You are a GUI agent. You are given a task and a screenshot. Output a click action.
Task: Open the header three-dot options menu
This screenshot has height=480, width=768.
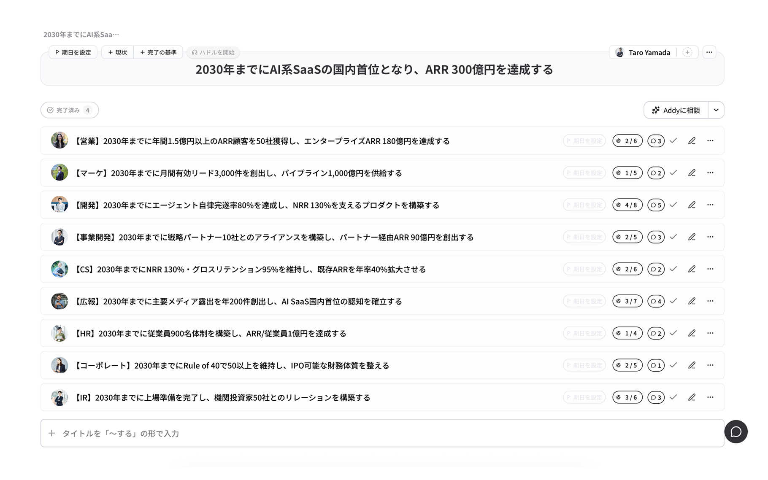(x=709, y=52)
